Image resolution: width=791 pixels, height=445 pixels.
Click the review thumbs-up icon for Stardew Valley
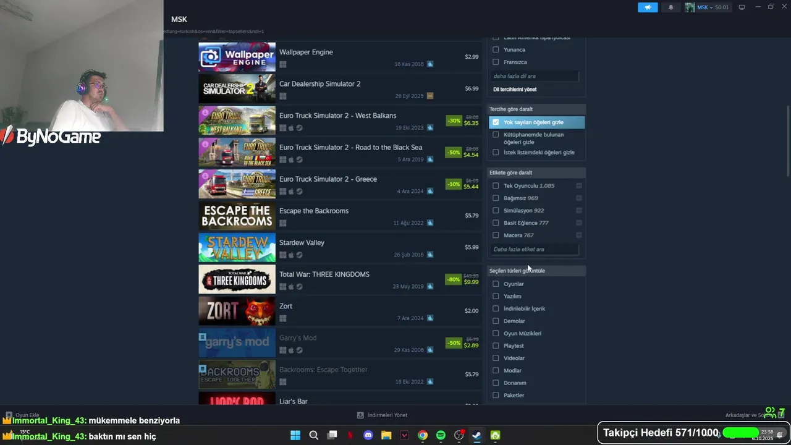pos(430,255)
